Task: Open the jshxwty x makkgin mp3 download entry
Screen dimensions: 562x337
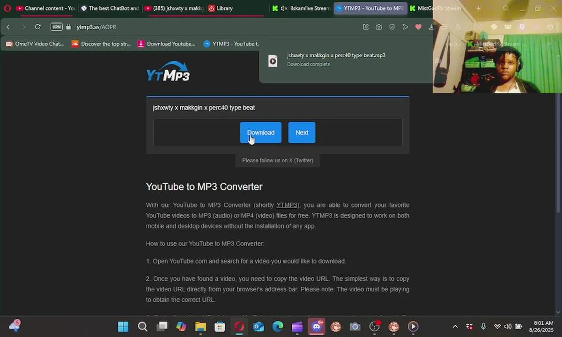Action: [x=347, y=60]
